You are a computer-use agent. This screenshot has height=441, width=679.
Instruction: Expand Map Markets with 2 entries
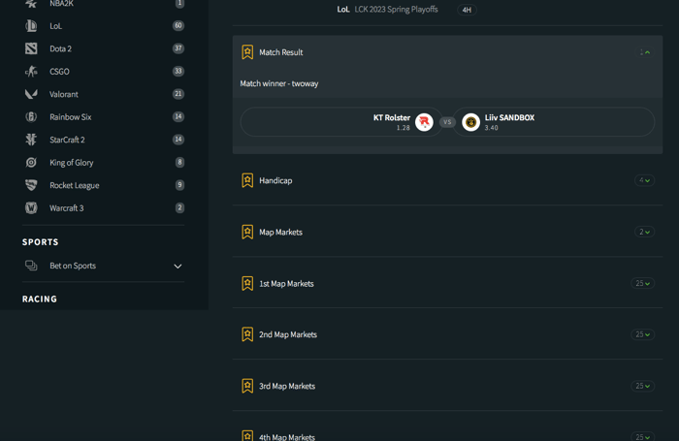click(x=644, y=232)
